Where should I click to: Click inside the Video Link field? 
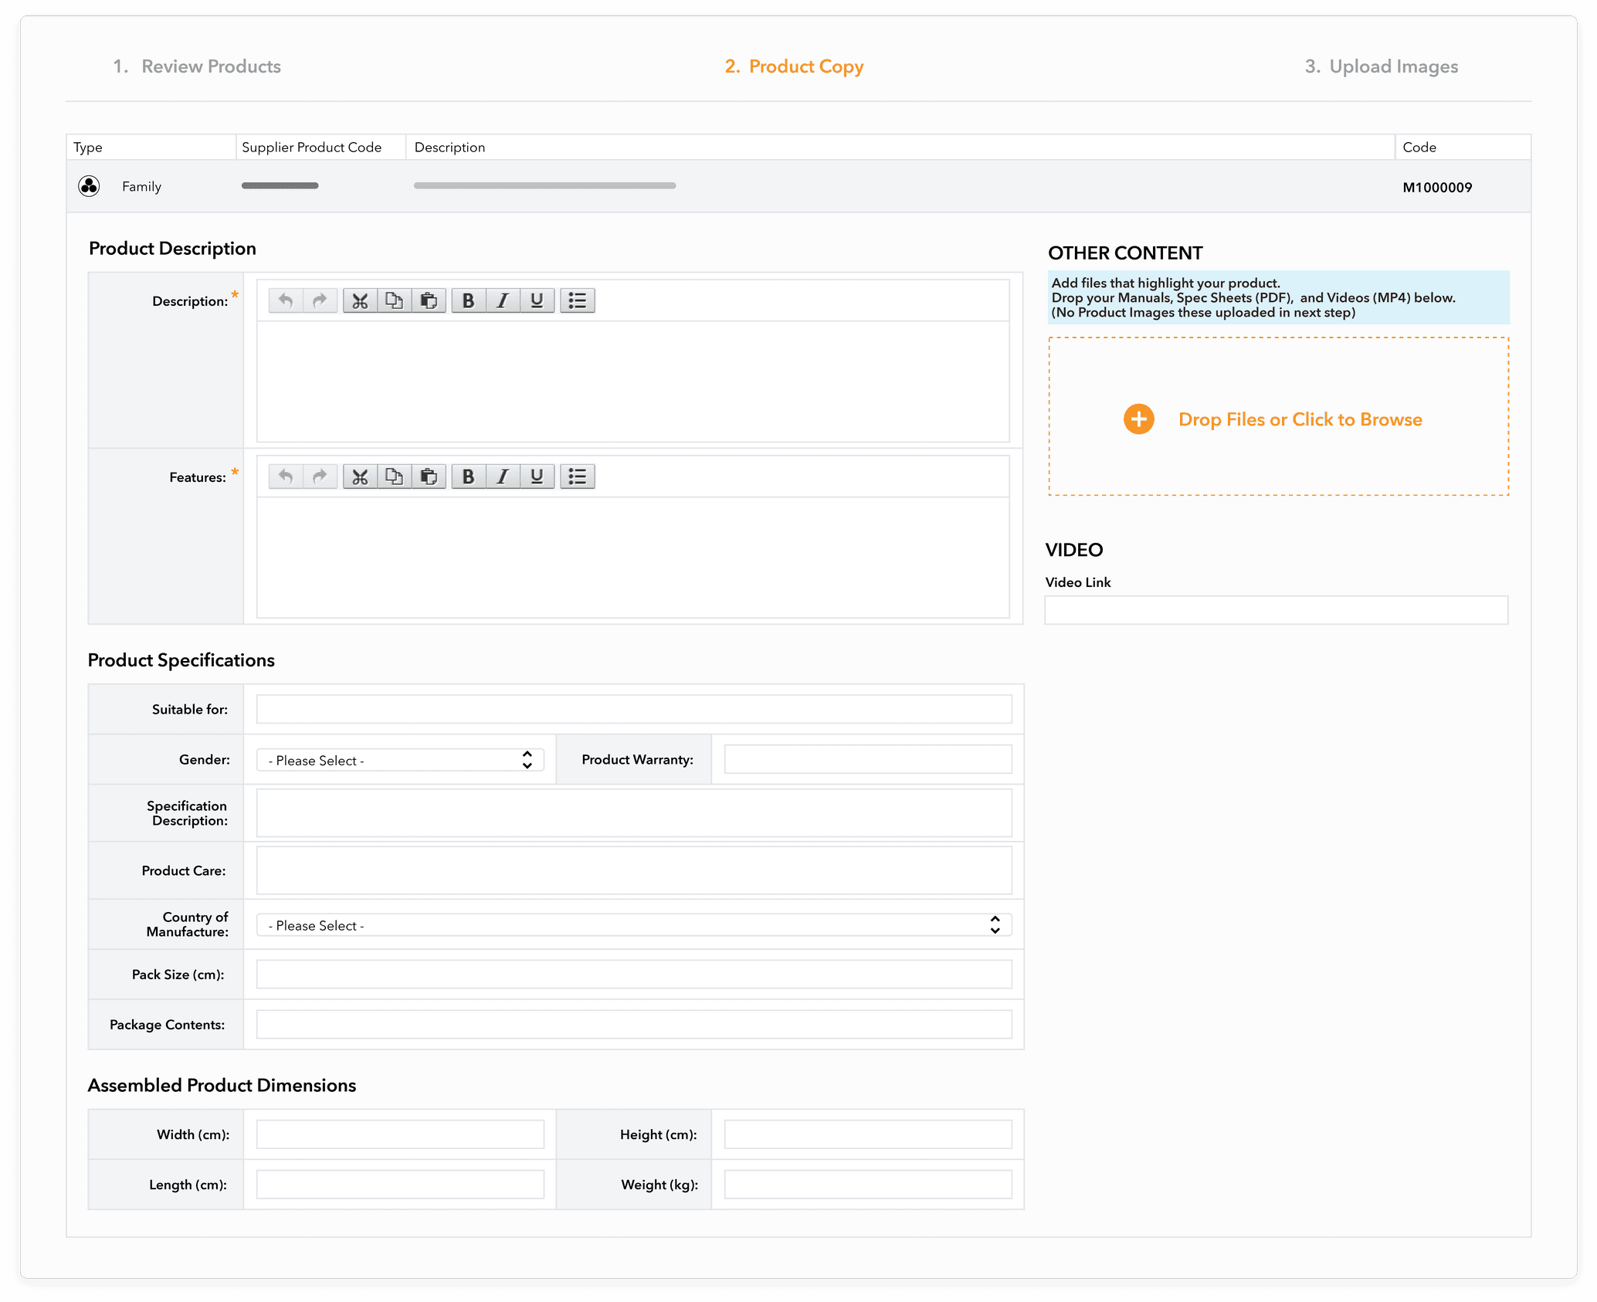click(x=1276, y=609)
